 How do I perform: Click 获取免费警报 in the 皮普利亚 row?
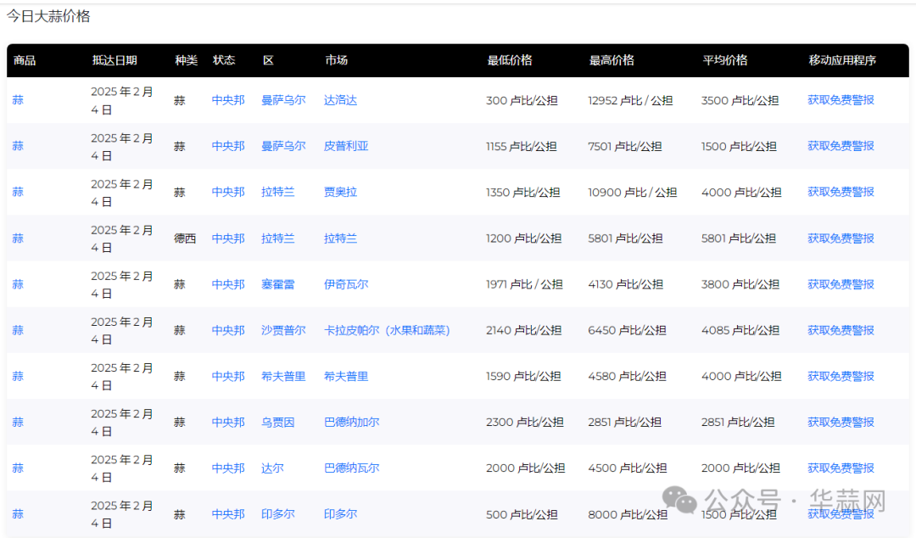841,146
